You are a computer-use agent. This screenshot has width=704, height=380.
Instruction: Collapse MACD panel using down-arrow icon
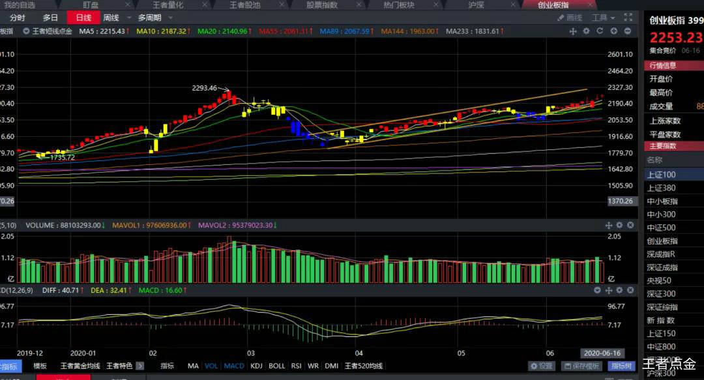tap(598, 289)
